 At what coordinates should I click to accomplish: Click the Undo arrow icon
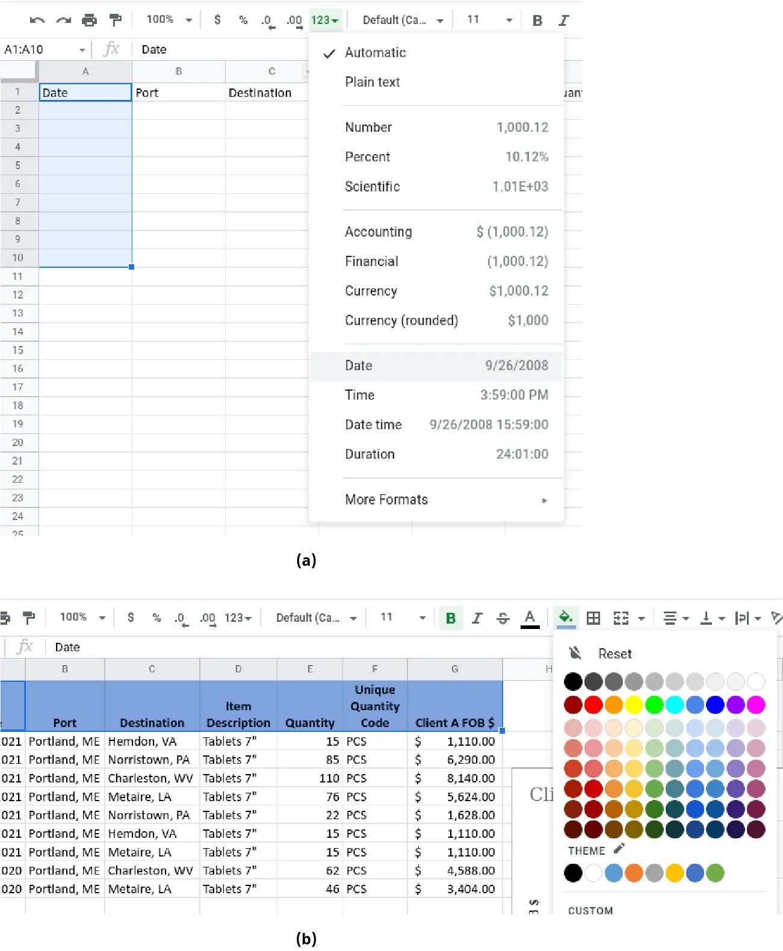click(37, 20)
